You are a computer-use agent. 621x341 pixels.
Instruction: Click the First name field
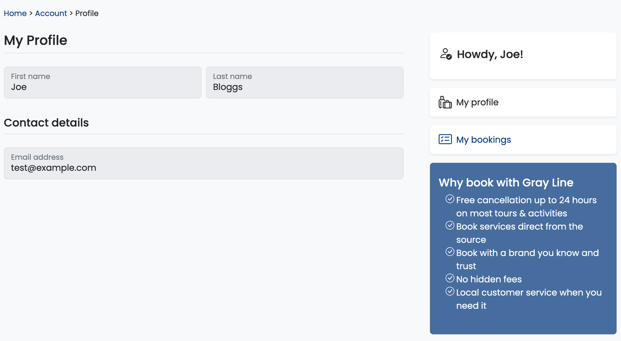[x=103, y=83]
